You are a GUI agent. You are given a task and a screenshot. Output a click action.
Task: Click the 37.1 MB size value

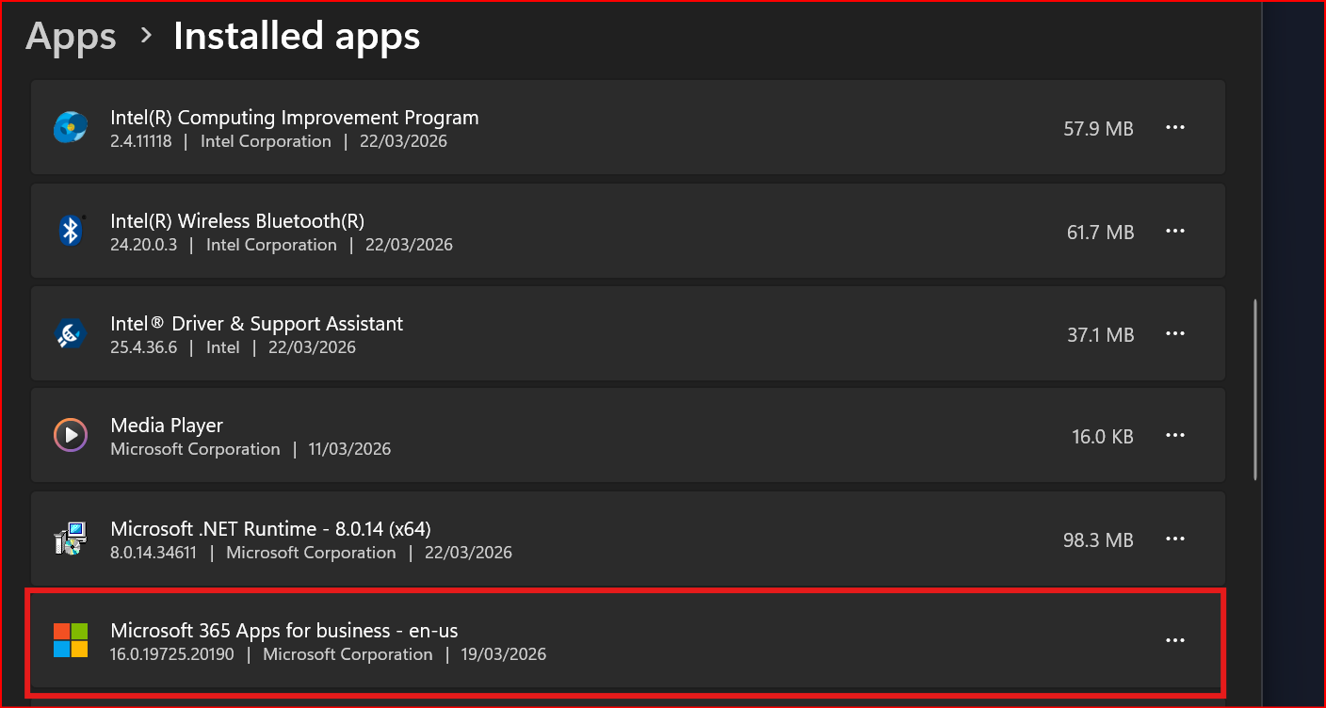pyautogui.click(x=1100, y=334)
